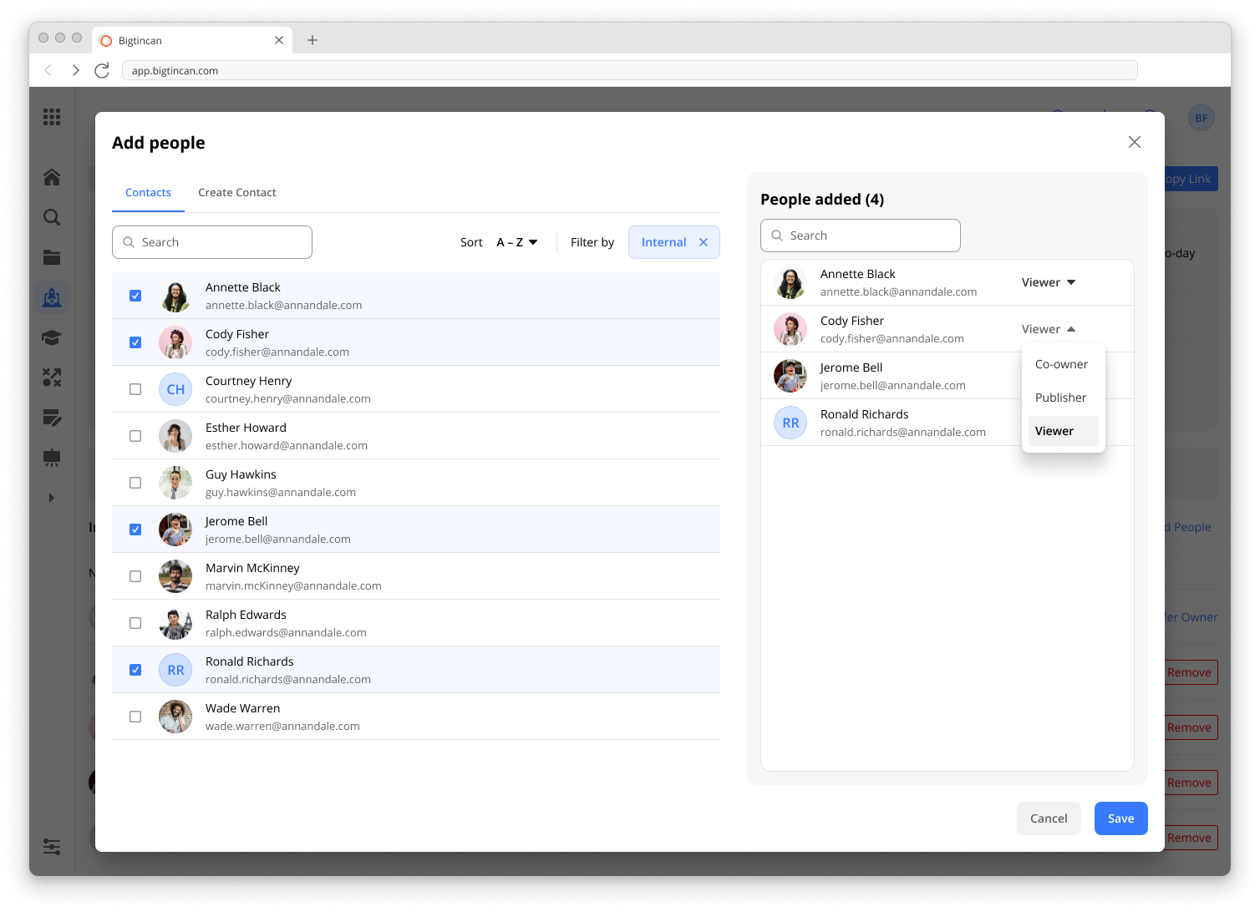Click the browser address bar
1260x912 pixels.
point(630,70)
